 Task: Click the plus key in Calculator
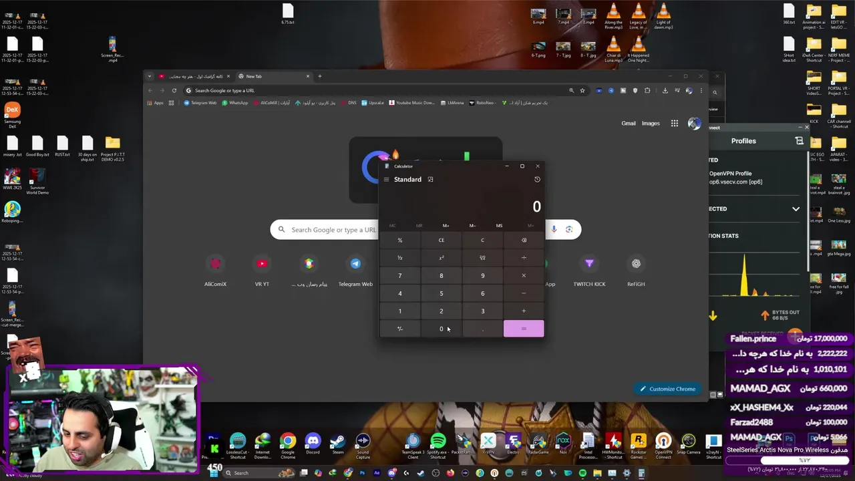pyautogui.click(x=524, y=311)
